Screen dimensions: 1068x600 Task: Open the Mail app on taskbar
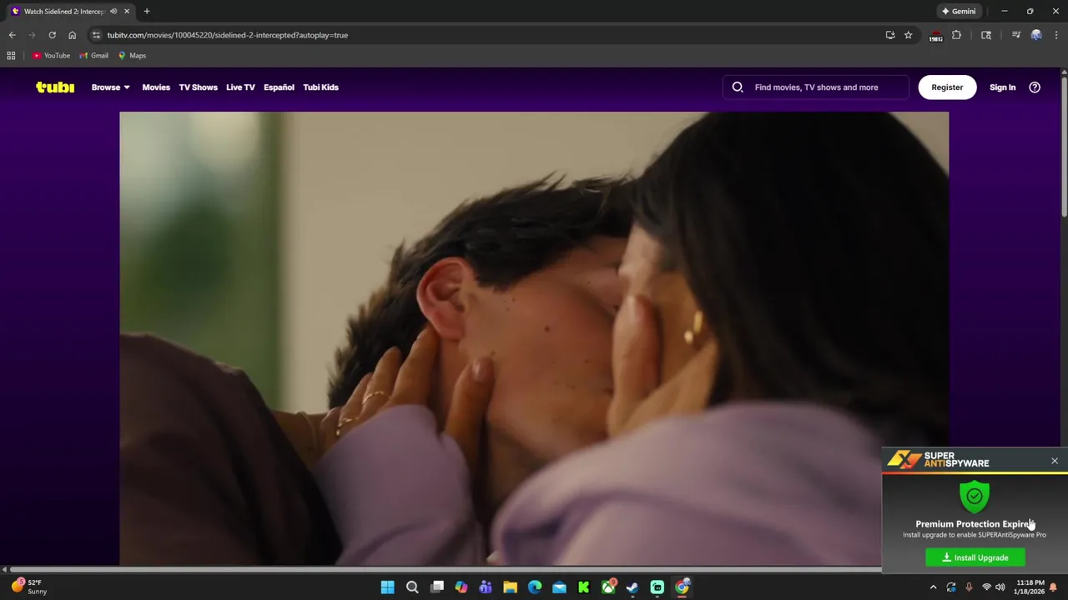[559, 587]
